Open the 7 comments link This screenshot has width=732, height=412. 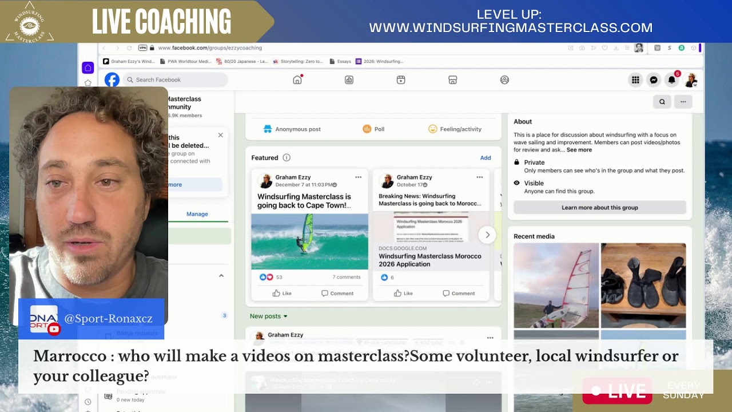(347, 277)
